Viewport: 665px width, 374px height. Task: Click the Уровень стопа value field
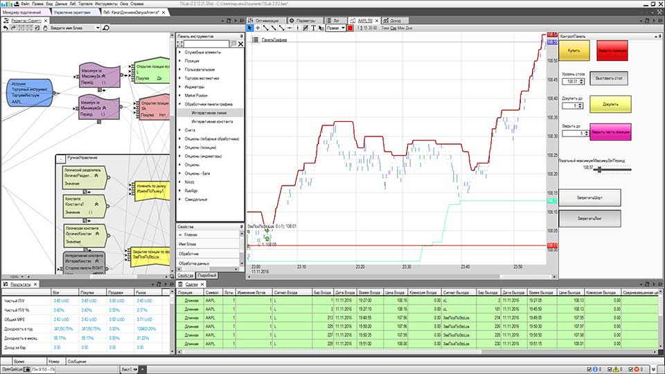570,81
